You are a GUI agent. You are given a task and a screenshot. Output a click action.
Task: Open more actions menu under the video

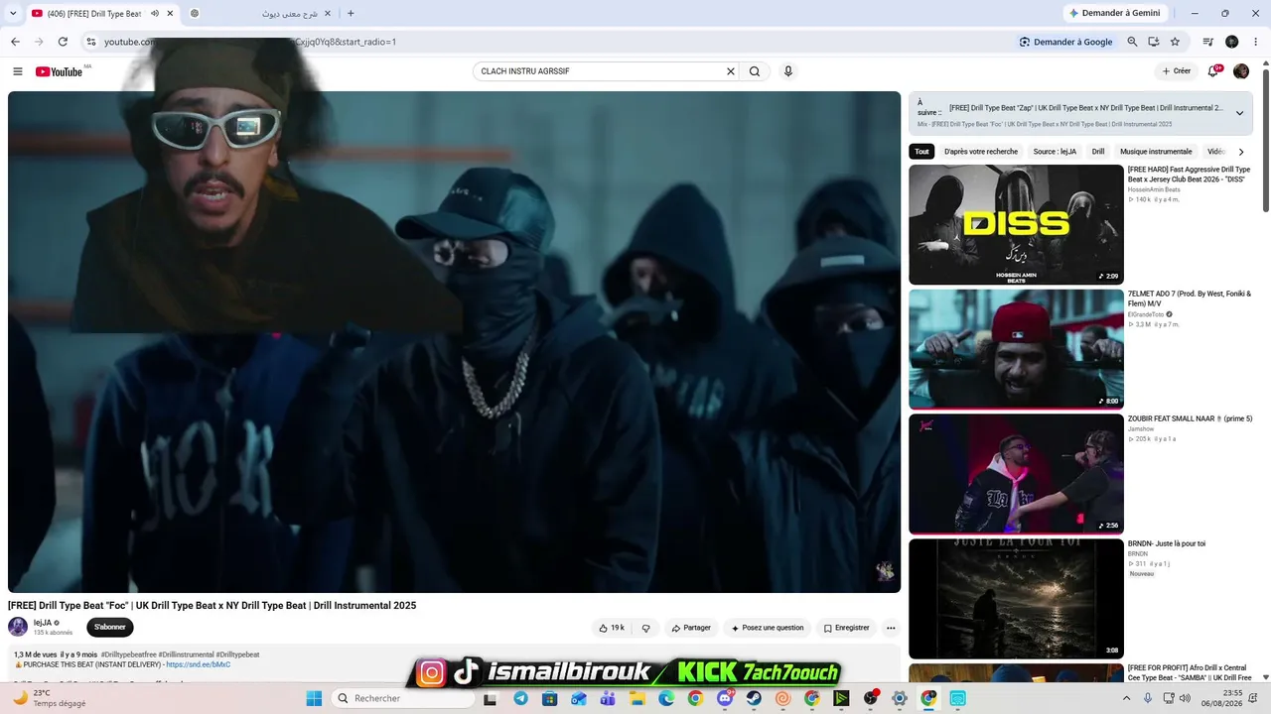[891, 628]
